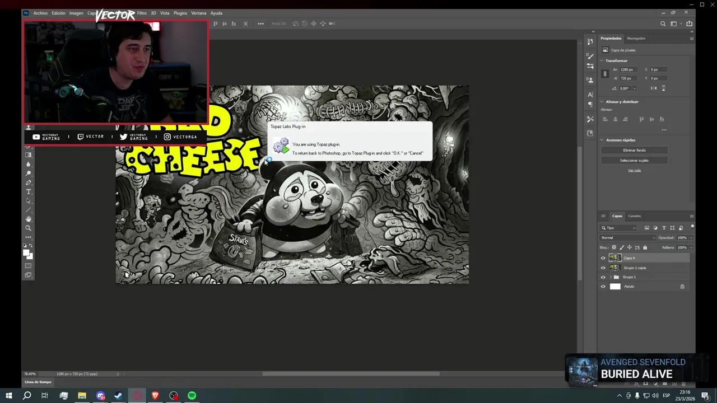Open the Filtro menu
Screen dimensions: 717x403
coord(142,13)
